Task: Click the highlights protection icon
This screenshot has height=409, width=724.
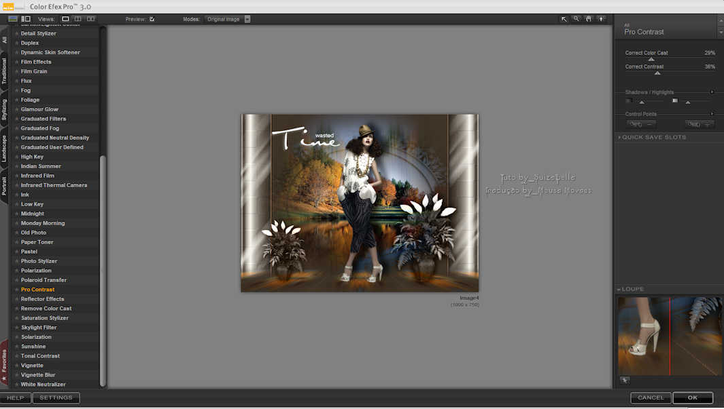Action: coord(675,100)
